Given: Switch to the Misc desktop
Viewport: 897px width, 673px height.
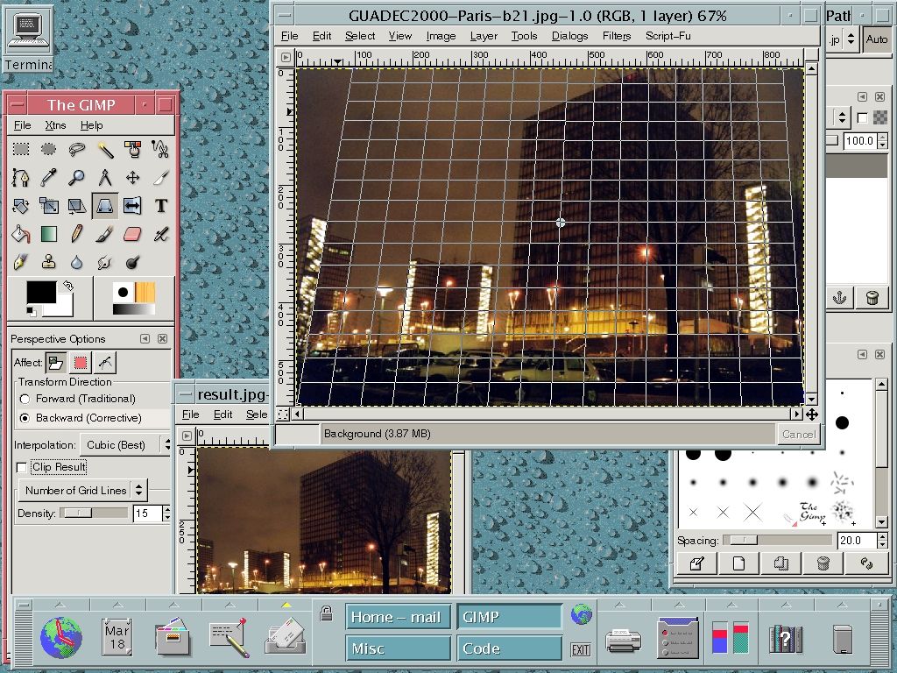Looking at the screenshot, I should tap(398, 648).
